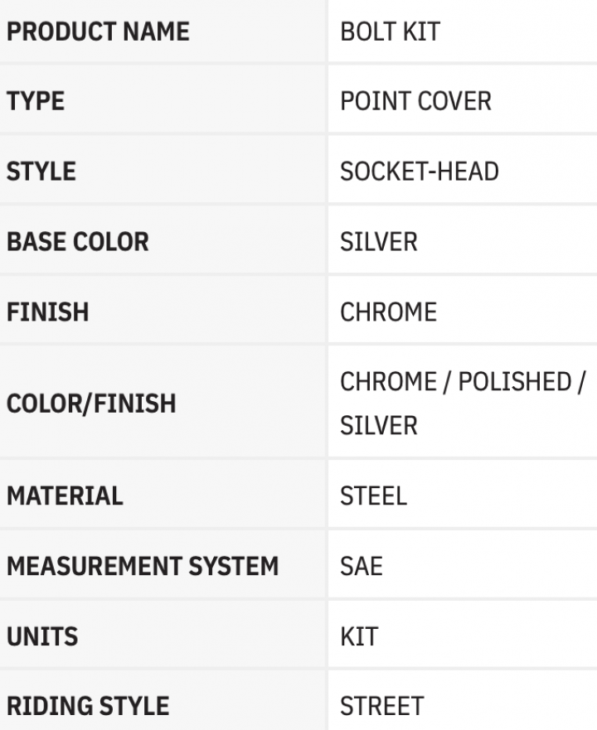Click the PRODUCT NAME label
The width and height of the screenshot is (597, 730).
click(98, 31)
